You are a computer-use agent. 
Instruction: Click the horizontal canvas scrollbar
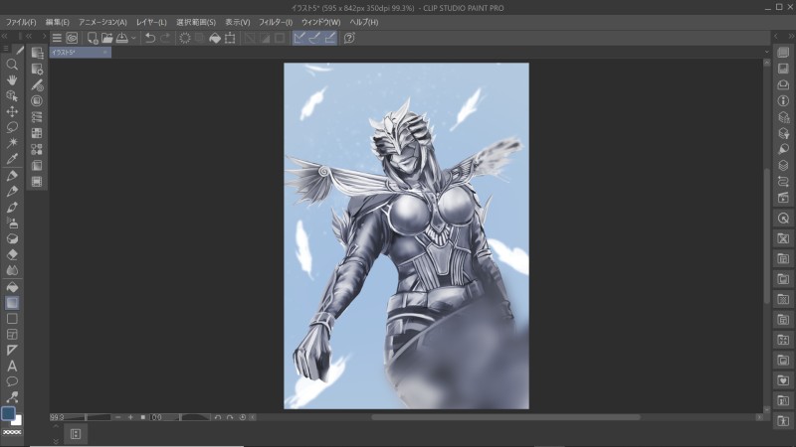(505, 417)
